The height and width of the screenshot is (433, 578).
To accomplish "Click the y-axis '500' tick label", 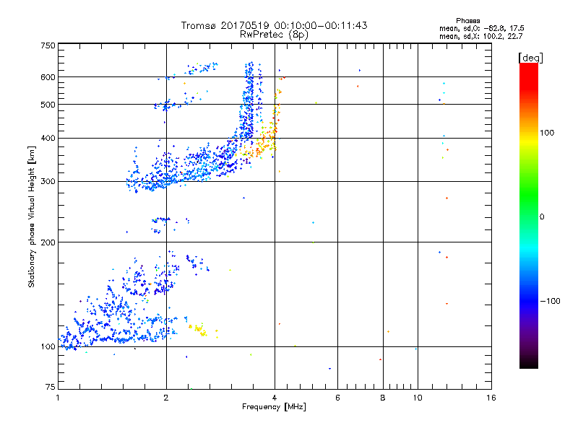I will click(48, 105).
